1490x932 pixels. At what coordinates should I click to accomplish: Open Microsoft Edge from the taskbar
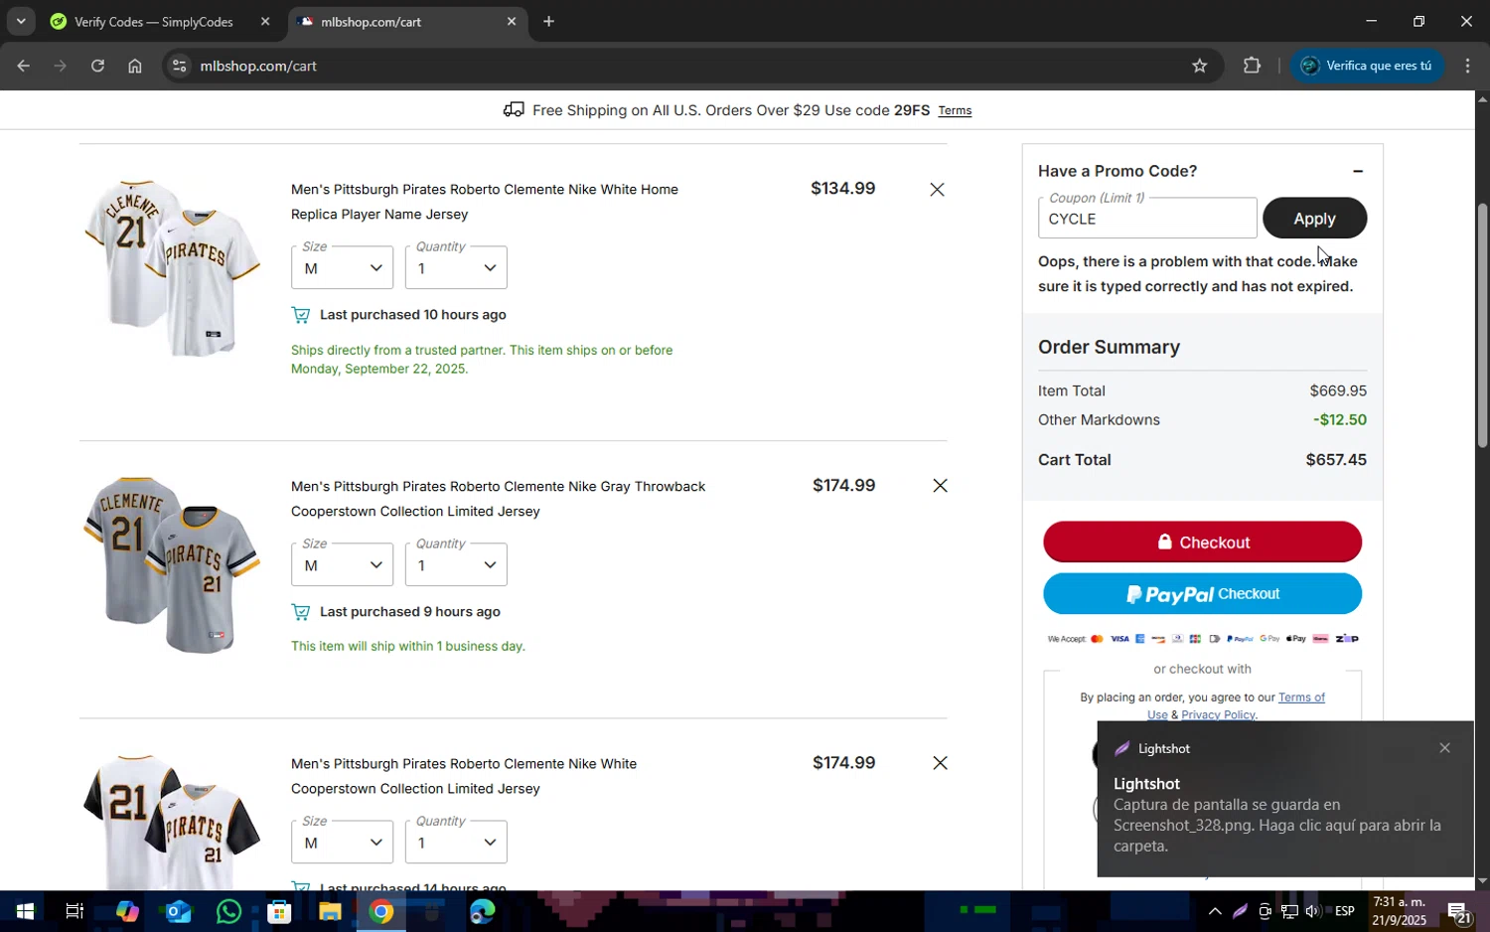[x=483, y=911]
